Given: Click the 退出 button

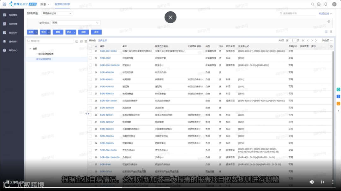Looking at the screenshot, I should tap(96, 32).
